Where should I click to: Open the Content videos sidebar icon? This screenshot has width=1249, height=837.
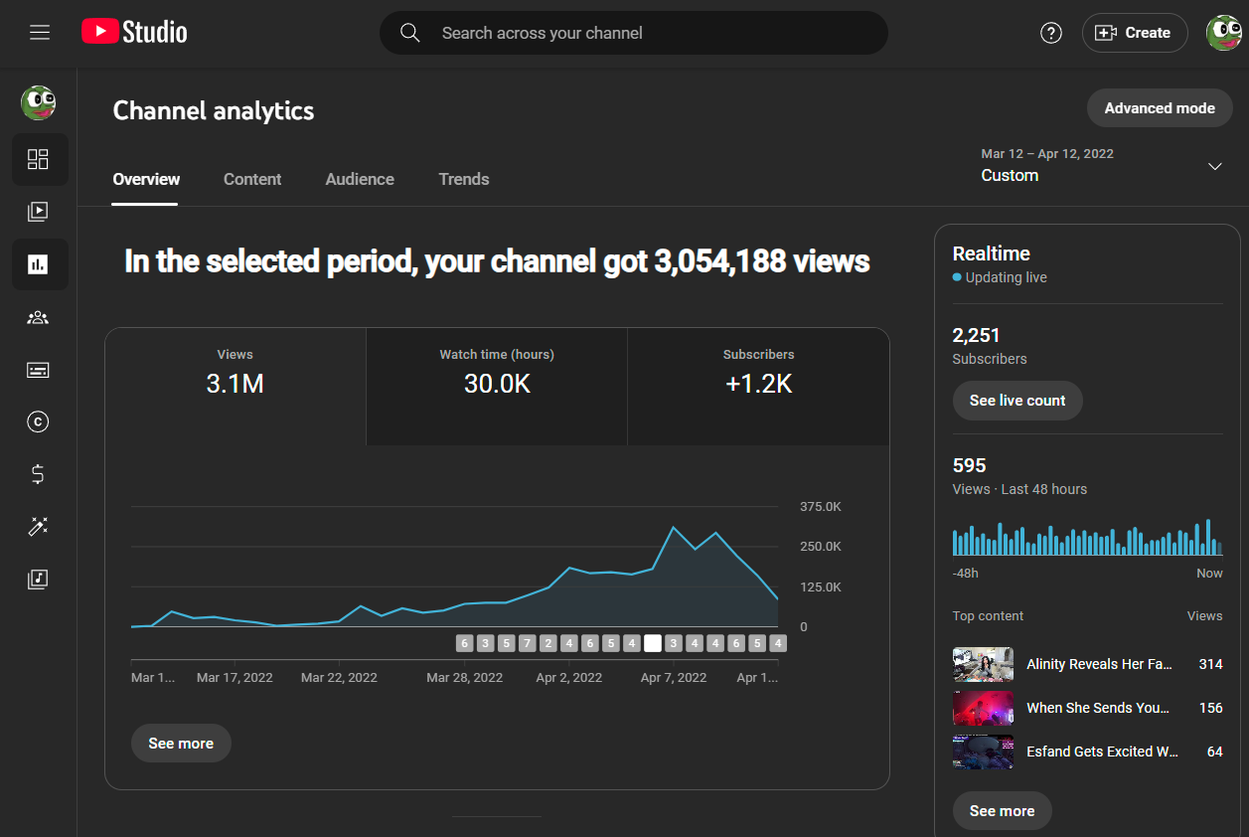(x=38, y=211)
